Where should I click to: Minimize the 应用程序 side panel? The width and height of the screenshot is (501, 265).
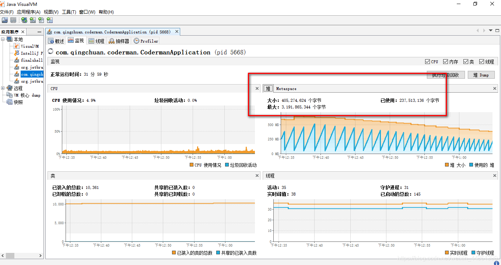pos(39,32)
